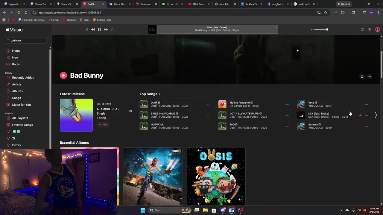The width and height of the screenshot is (383, 215).
Task: Pause the playing song
Action: 99,30
